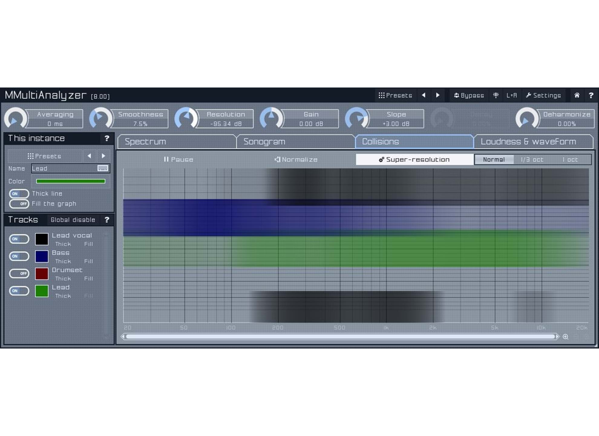Select the Collisions tab
The image size is (599, 436).
(x=414, y=141)
